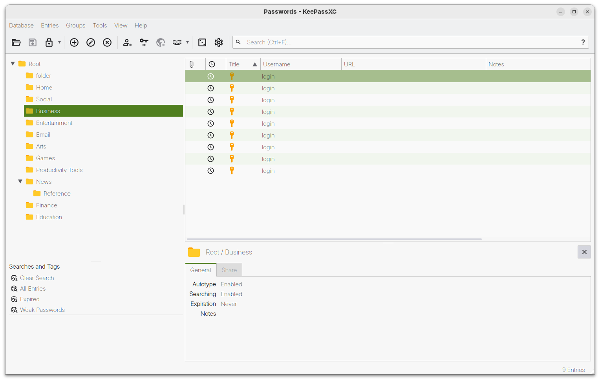Open Settings via the gear icon
The image size is (600, 381).
219,42
